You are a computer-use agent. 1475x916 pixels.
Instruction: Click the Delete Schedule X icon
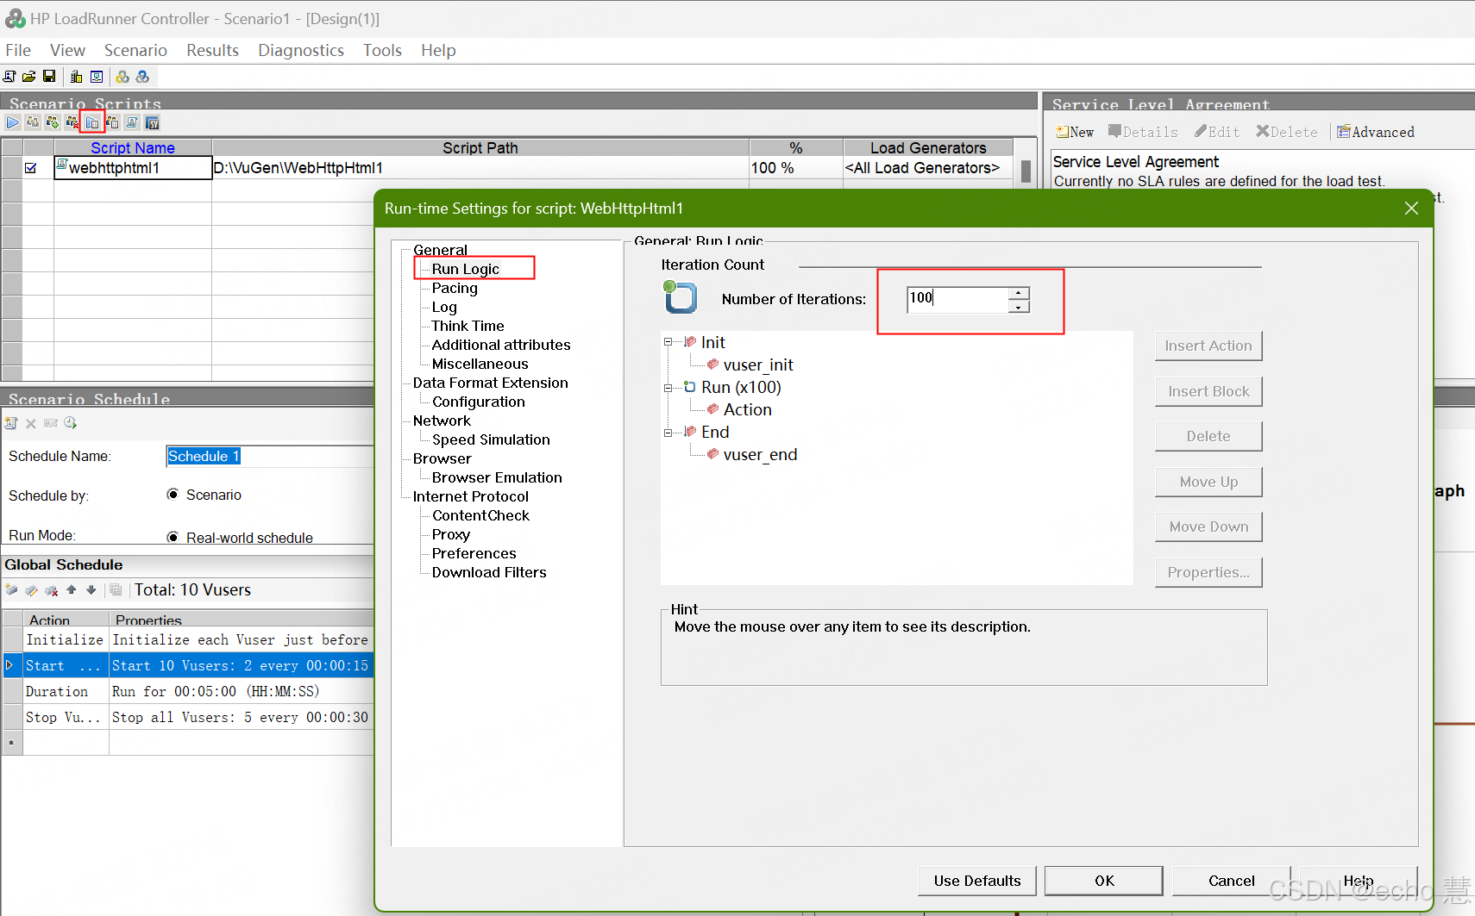click(x=31, y=423)
